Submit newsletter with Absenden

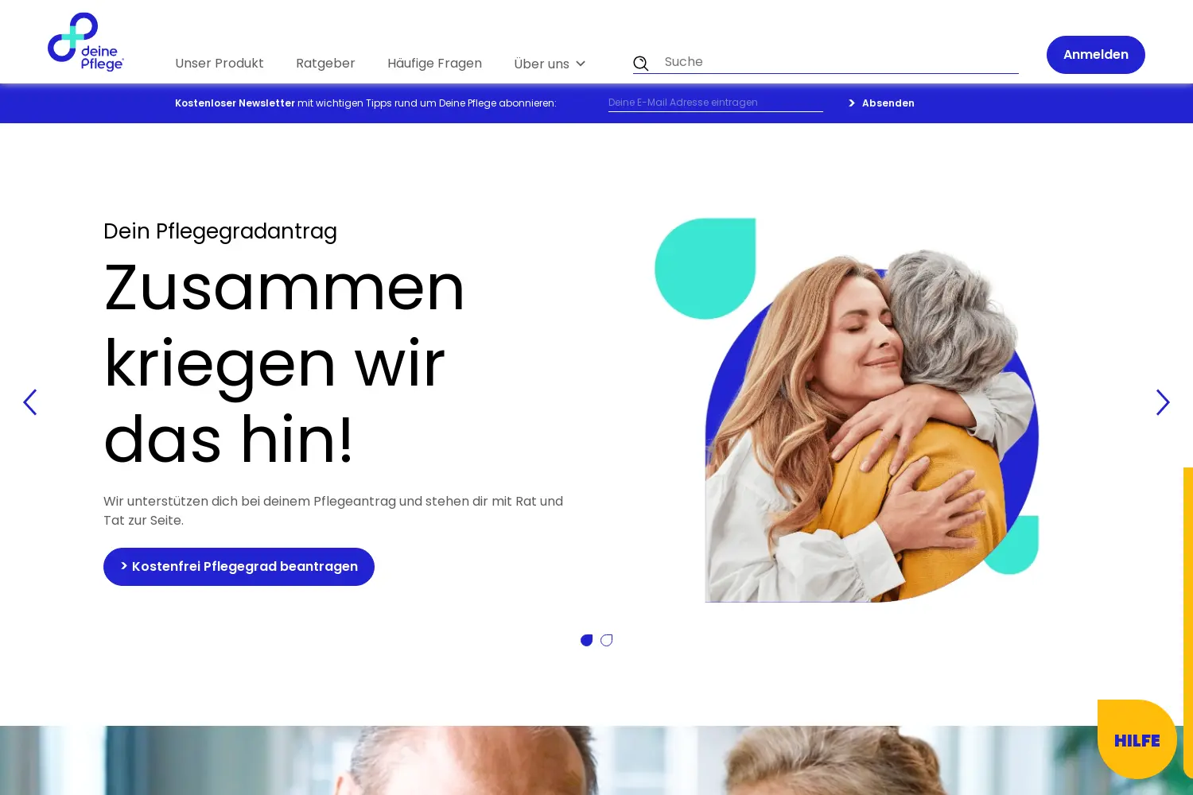point(881,103)
